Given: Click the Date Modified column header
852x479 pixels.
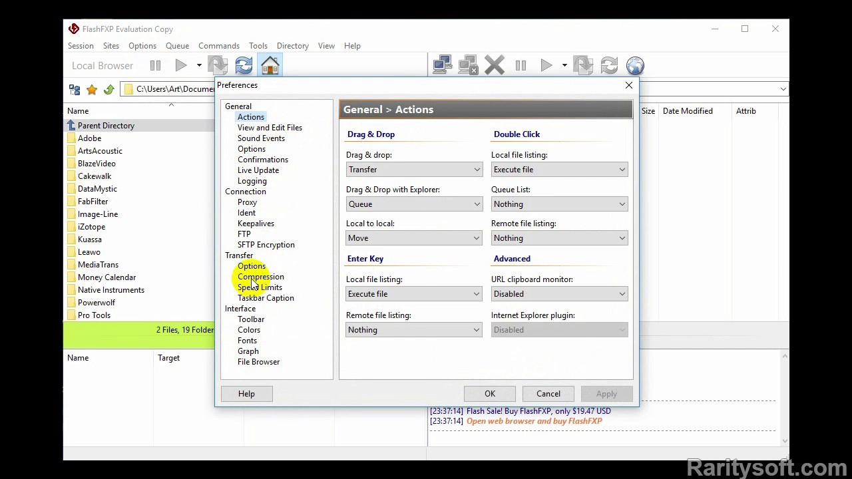Looking at the screenshot, I should coord(688,111).
